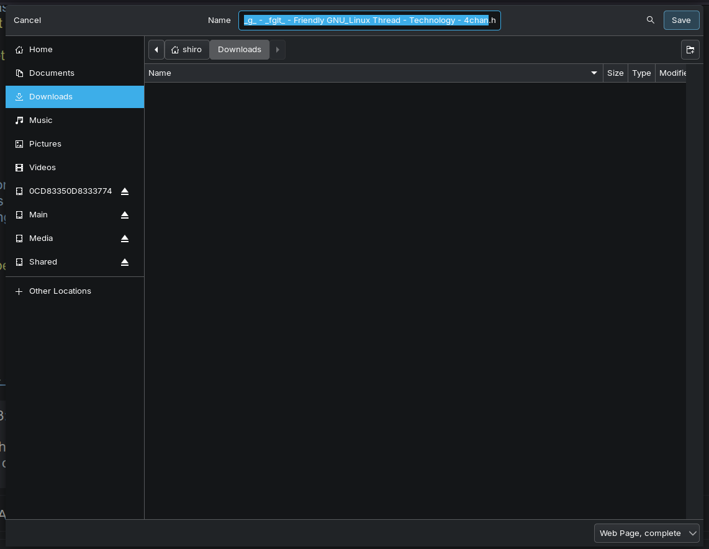The image size is (709, 549).
Task: Open Home in sidebar
Action: tap(75, 50)
